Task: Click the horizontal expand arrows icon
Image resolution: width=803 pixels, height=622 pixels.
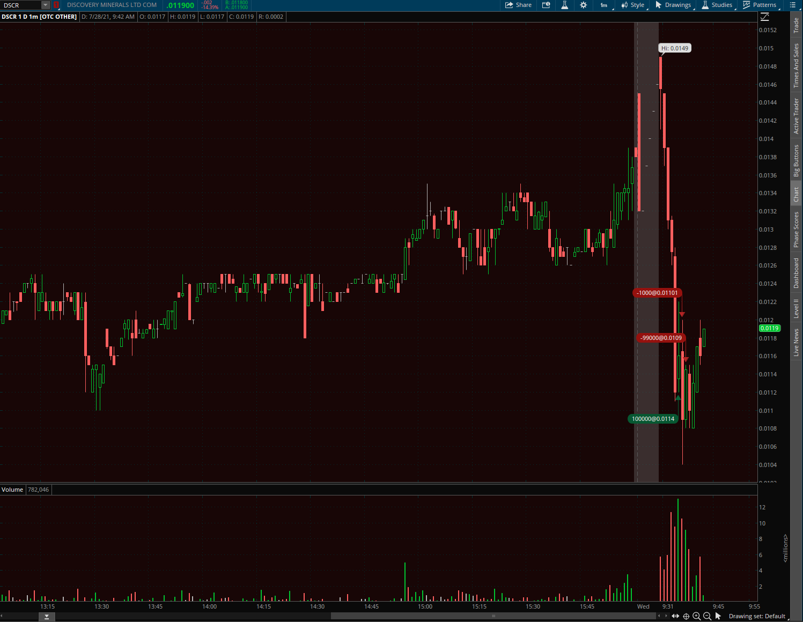Action: point(675,616)
